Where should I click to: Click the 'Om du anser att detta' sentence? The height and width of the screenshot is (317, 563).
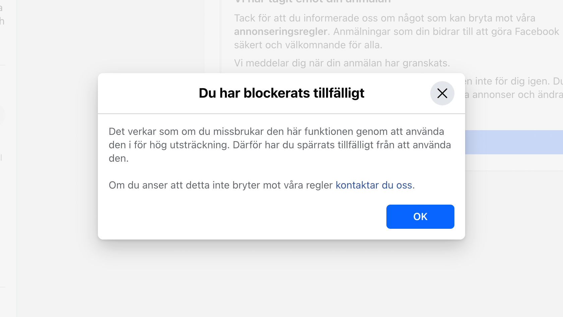(x=262, y=185)
